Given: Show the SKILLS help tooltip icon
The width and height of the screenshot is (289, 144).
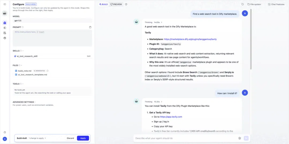Looking at the screenshot, I should pos(21,51).
